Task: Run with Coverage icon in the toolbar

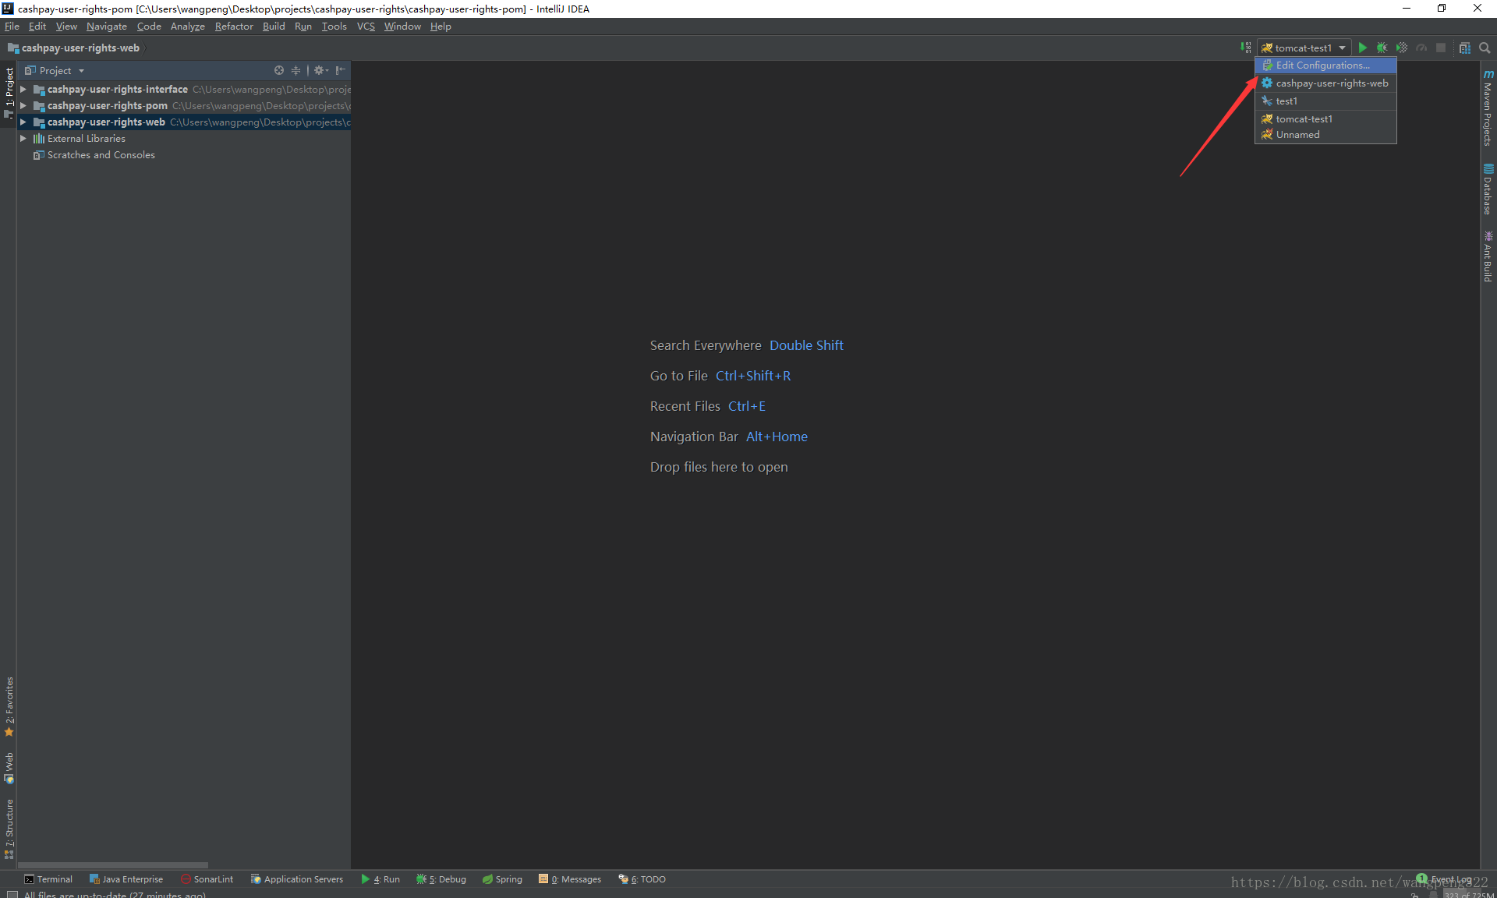Action: click(1401, 48)
